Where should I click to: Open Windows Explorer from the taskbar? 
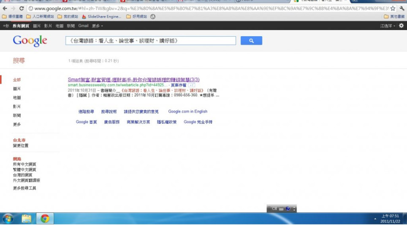tap(27, 218)
